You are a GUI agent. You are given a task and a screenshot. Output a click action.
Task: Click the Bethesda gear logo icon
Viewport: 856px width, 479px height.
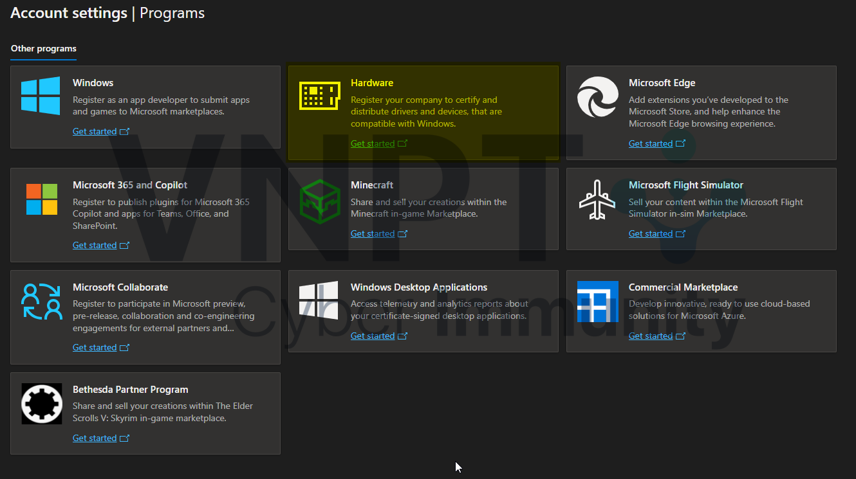[x=42, y=404]
